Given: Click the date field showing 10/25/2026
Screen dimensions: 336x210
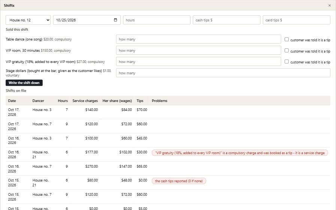Looking at the screenshot, I should point(87,20).
